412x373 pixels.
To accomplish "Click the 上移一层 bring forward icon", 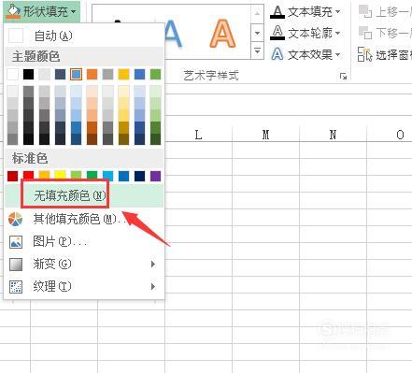I will coord(365,11).
